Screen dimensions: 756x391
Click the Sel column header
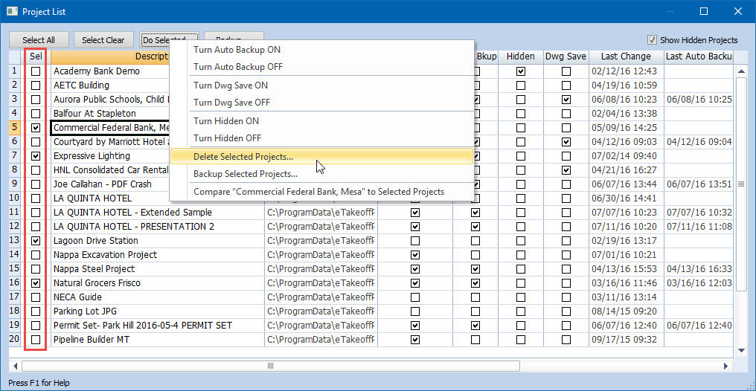pos(36,56)
